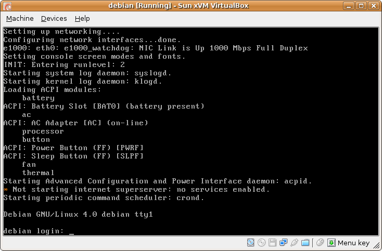Click the 'ACPI: Battery Slot [BAT0]' line
The height and width of the screenshot is (251, 382).
104,107
